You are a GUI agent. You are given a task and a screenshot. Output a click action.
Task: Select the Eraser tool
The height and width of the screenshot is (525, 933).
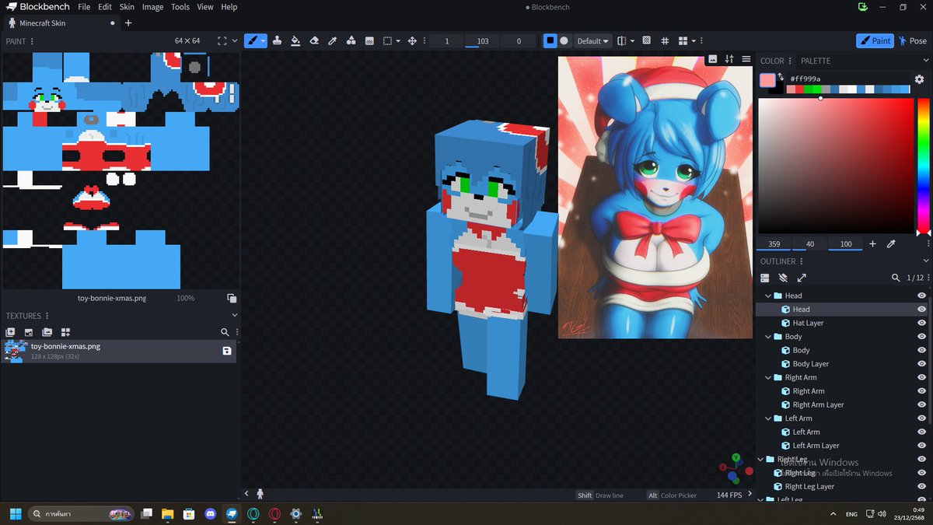point(314,40)
